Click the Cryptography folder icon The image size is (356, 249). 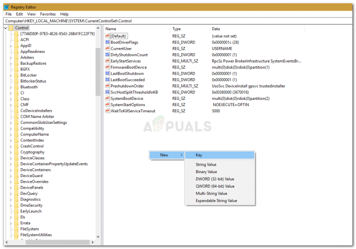(x=16, y=152)
